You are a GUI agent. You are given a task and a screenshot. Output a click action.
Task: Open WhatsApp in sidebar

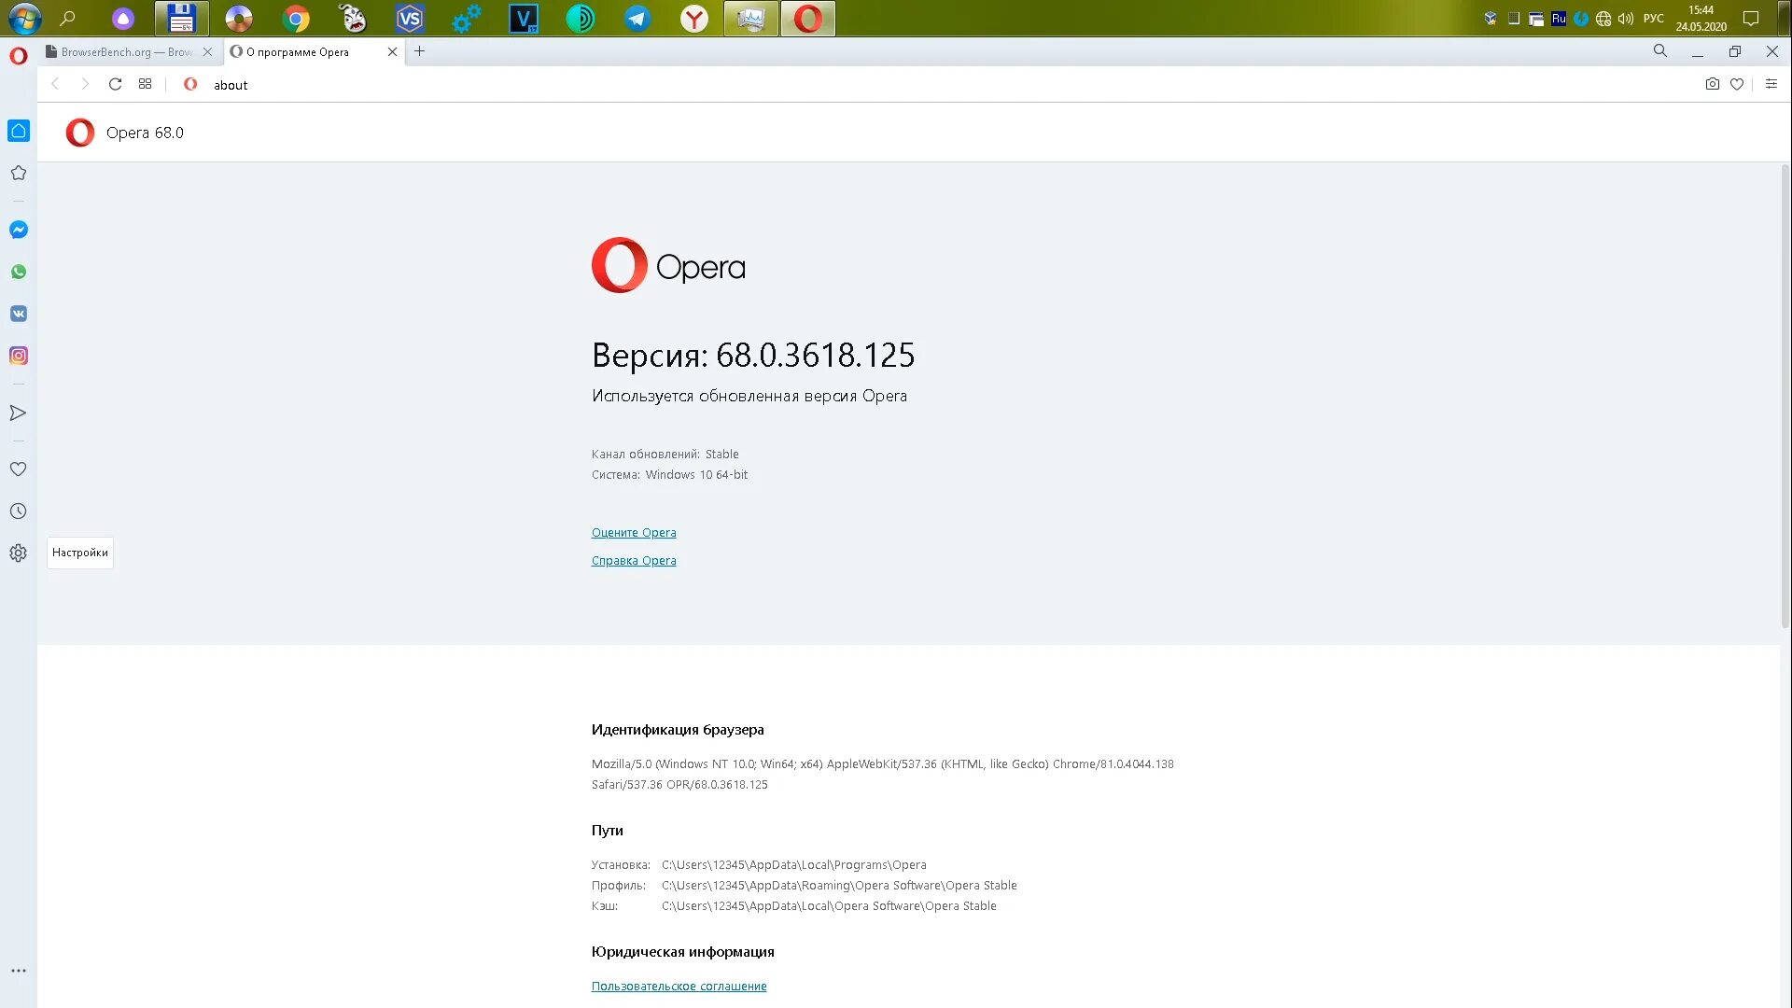pyautogui.click(x=19, y=272)
